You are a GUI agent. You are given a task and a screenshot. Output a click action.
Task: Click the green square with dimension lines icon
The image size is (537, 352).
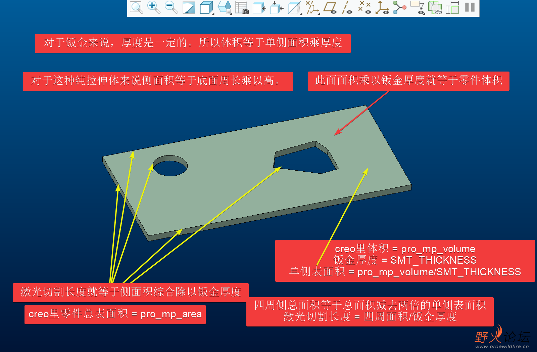pyautogui.click(x=452, y=7)
